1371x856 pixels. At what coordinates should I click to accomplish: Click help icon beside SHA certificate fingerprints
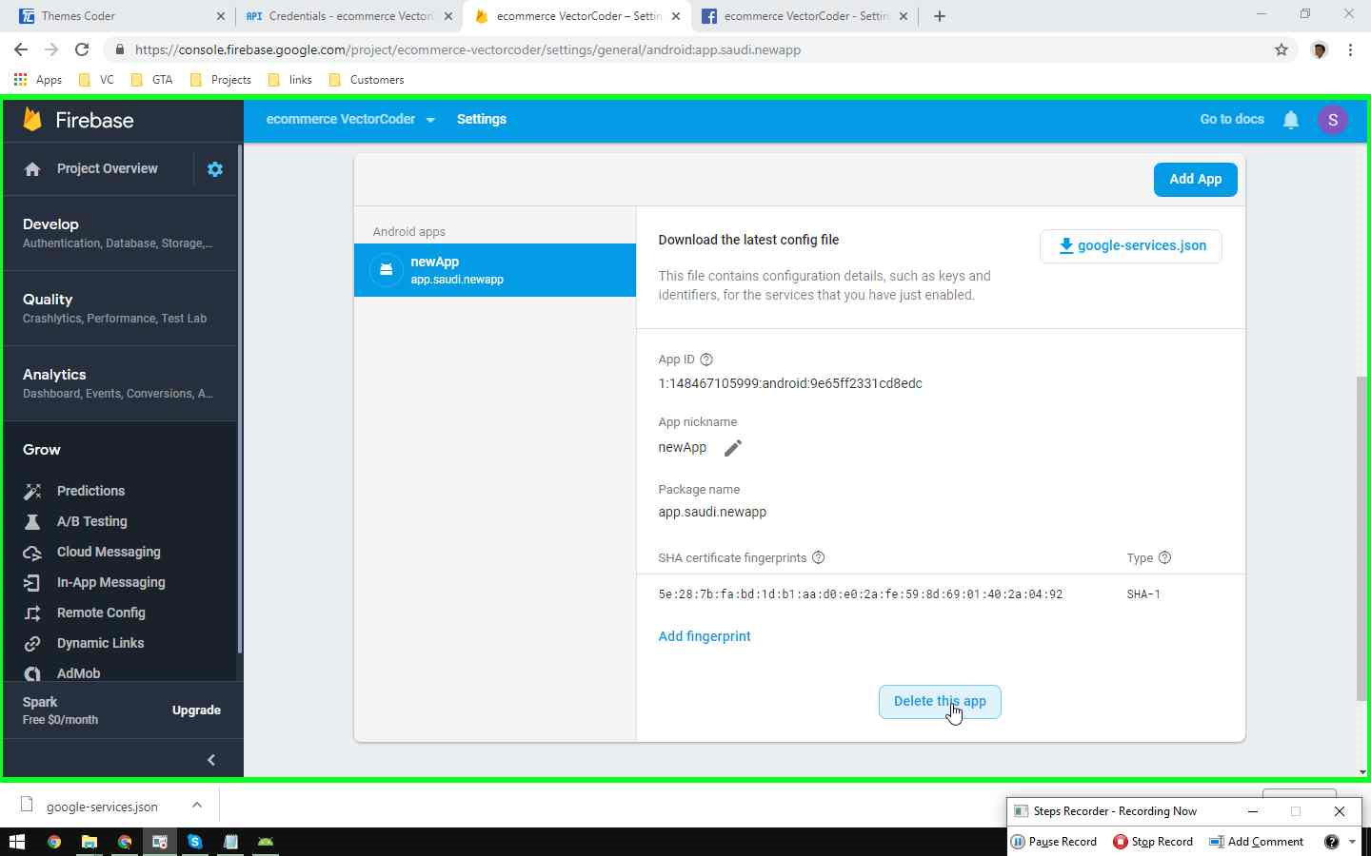[819, 557]
